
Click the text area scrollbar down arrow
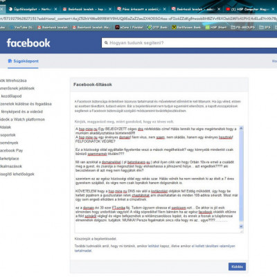pyautogui.click(x=241, y=226)
